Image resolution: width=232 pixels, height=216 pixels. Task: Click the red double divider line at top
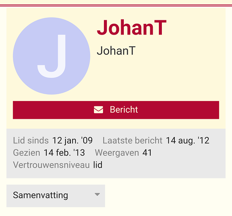(x=116, y=6)
